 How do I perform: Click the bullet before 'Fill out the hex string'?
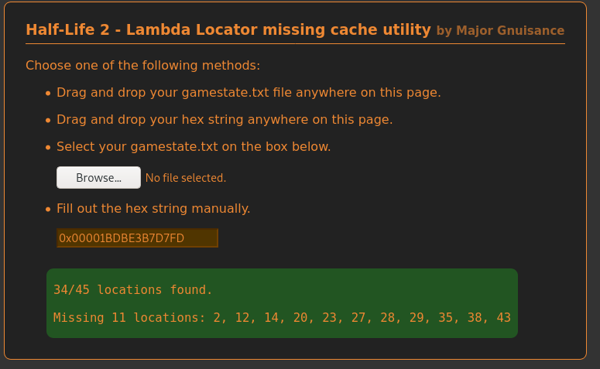pos(48,210)
